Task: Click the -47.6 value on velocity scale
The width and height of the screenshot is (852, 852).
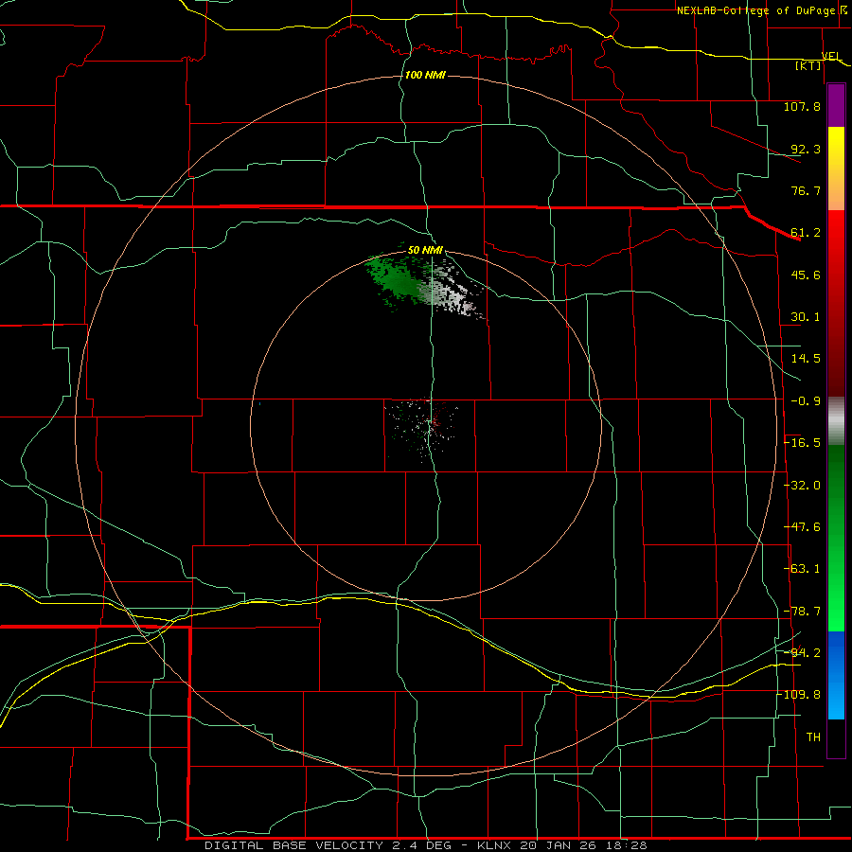Action: 802,527
